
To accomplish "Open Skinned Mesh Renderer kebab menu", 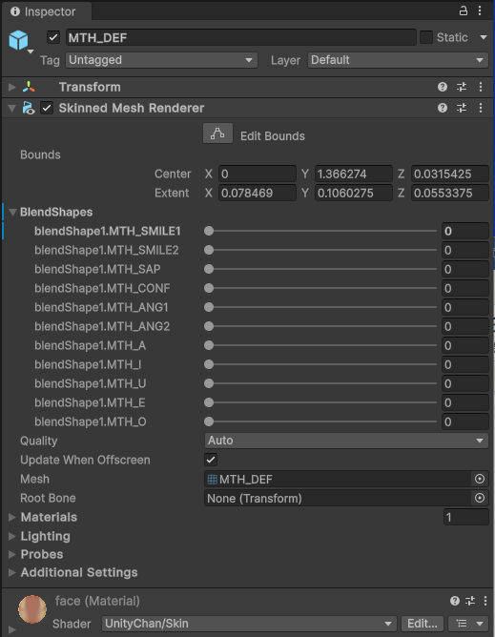I will (x=481, y=108).
